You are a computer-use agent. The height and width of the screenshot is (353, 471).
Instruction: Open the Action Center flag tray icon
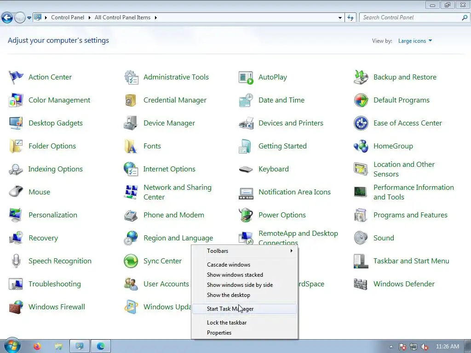(402, 347)
